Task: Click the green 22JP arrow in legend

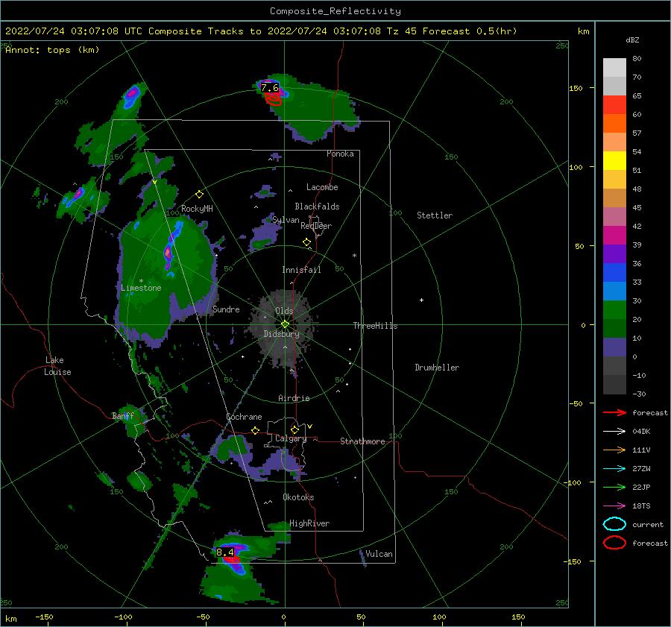Action: point(614,487)
